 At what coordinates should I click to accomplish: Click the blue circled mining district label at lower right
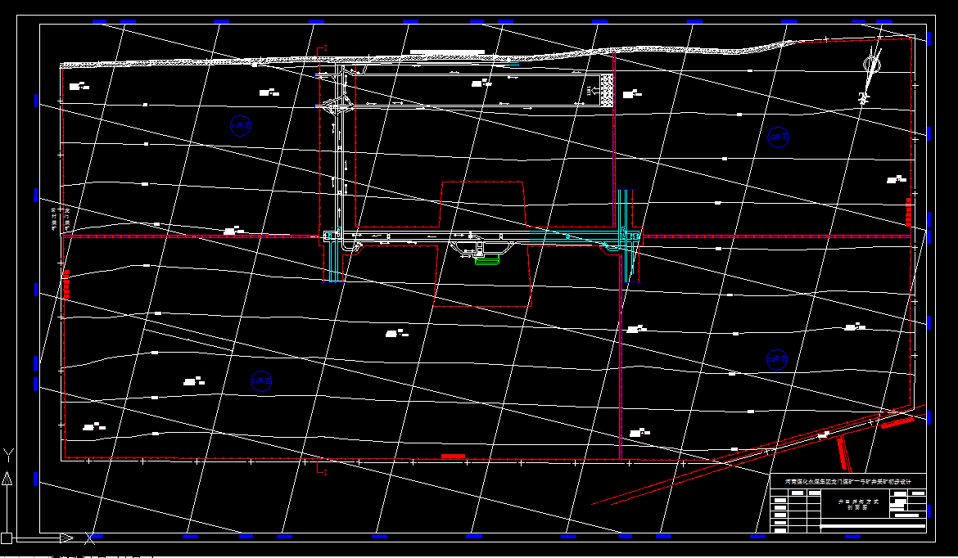coord(777,359)
